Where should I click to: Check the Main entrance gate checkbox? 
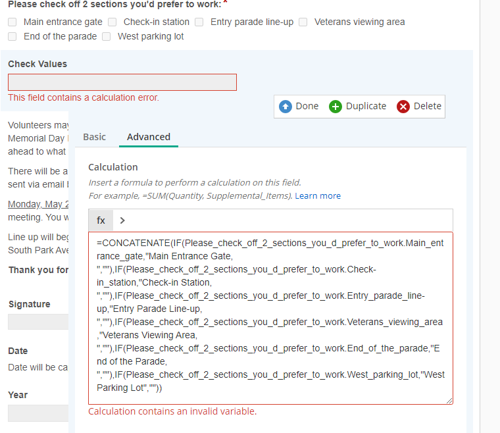(12, 22)
